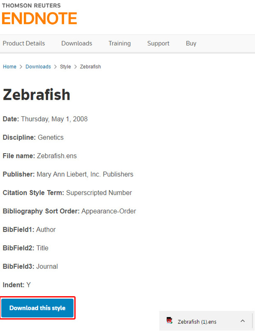The height and width of the screenshot is (331, 255).
Task: Go to the Training section
Action: point(119,43)
